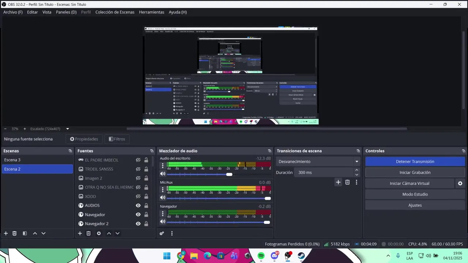Open Ayuda (H) menu

click(178, 12)
